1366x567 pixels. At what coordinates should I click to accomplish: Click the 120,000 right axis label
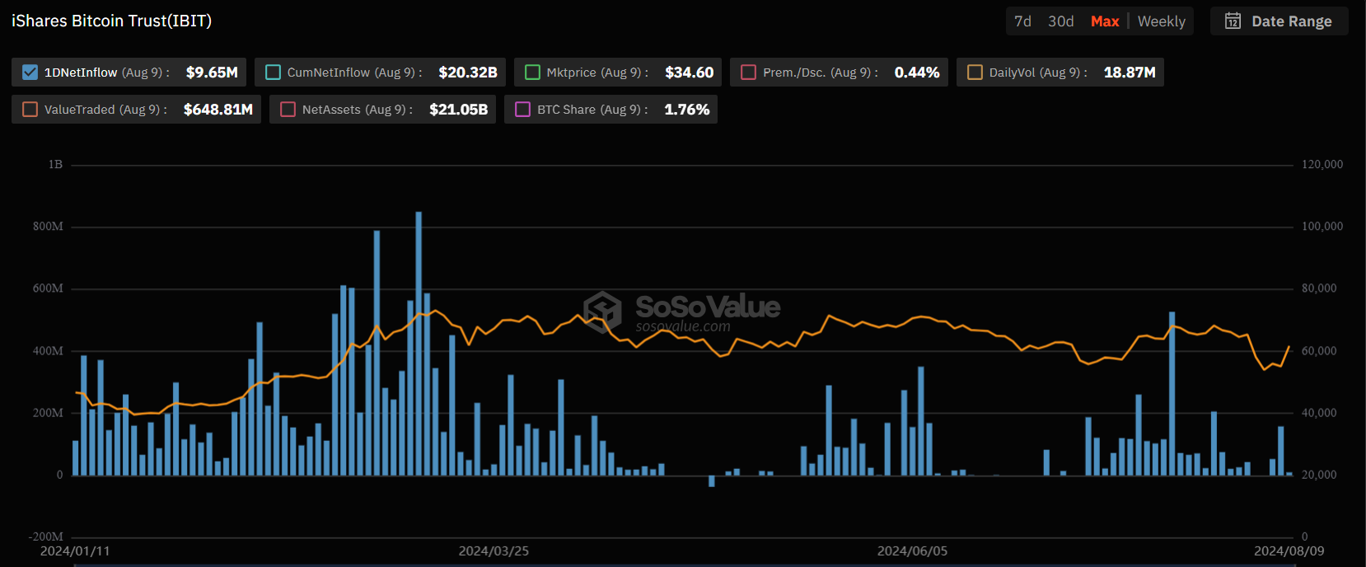[1322, 165]
